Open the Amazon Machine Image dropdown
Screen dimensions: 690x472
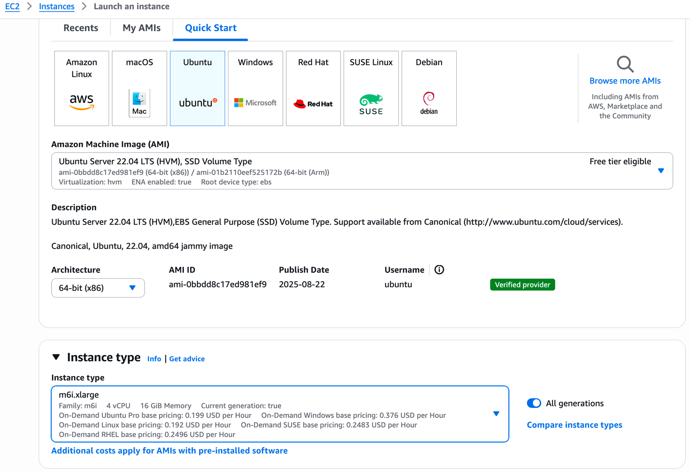click(x=362, y=171)
